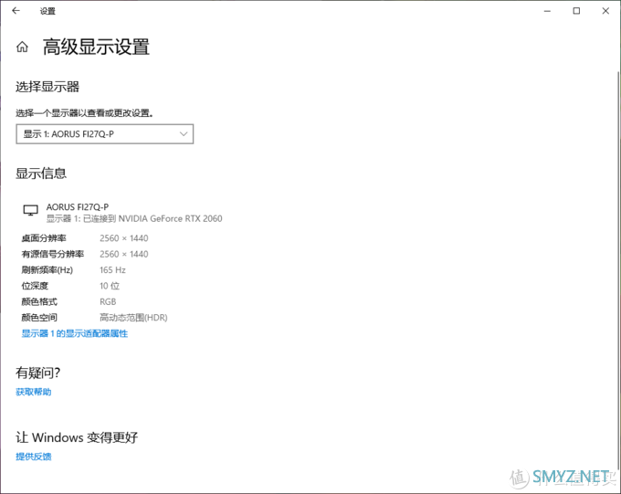Click the 显示信息 section heading
Viewport: 621px width, 494px height.
(41, 173)
